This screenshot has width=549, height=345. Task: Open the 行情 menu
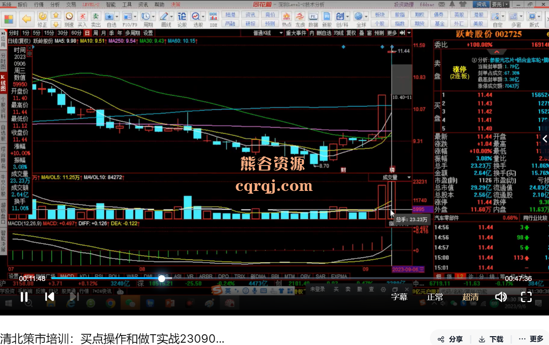(x=39, y=5)
